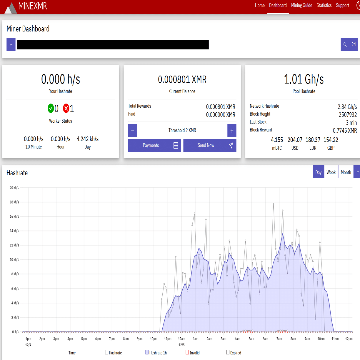The height and width of the screenshot is (360, 360).
Task: Decrease payout threshold with minus button
Action: click(x=133, y=131)
